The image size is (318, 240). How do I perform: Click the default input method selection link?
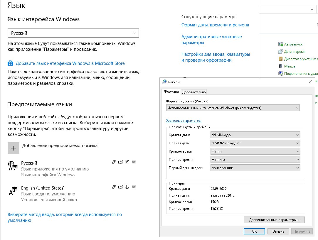point(65,217)
